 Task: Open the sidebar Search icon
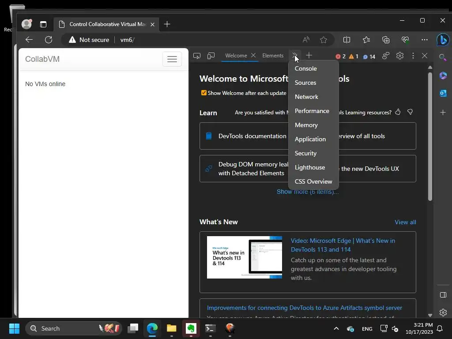pyautogui.click(x=443, y=57)
